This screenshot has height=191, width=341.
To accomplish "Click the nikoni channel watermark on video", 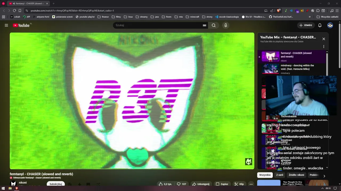I will 249,162.
